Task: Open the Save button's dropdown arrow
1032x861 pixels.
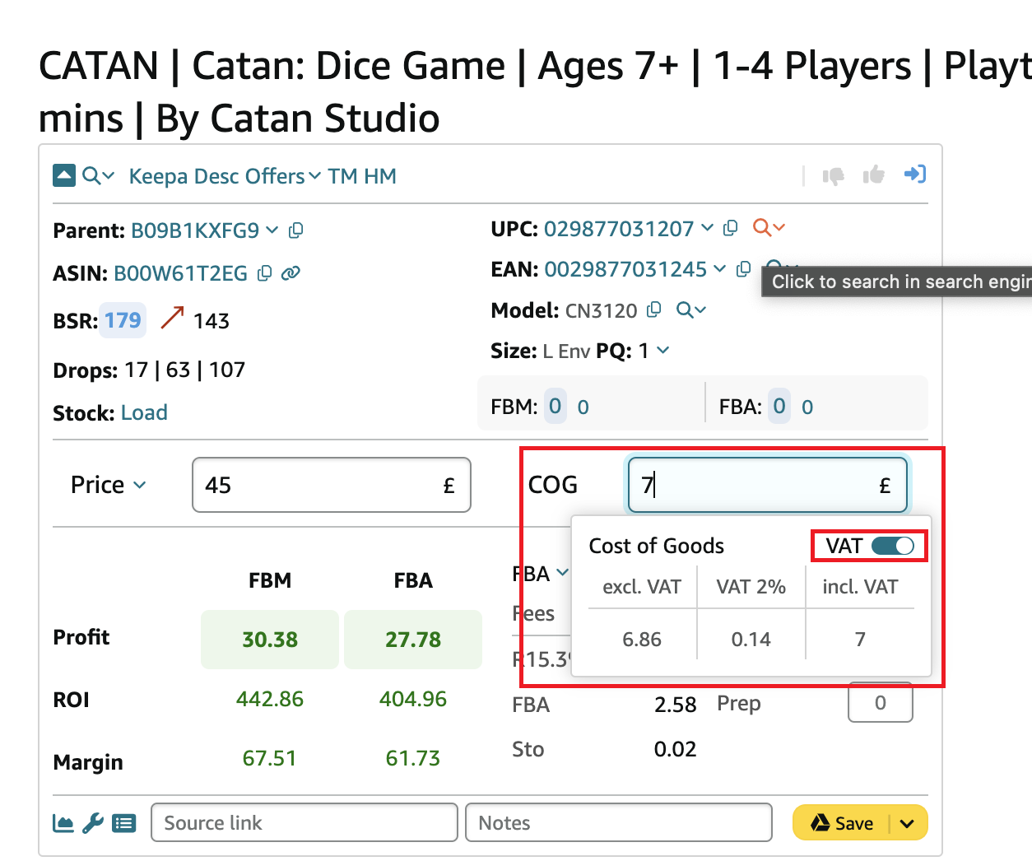Action: point(906,822)
